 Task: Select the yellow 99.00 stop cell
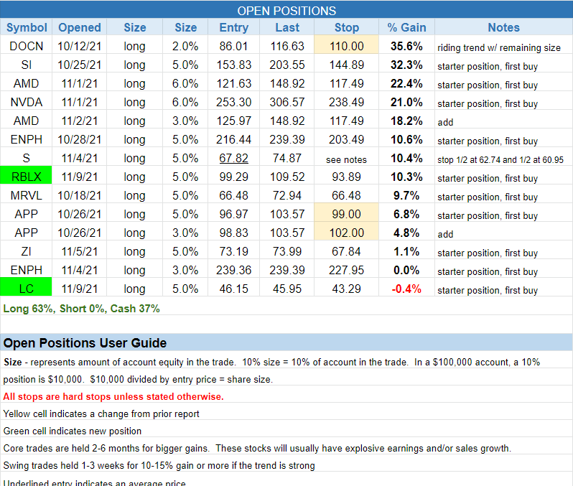(x=346, y=214)
